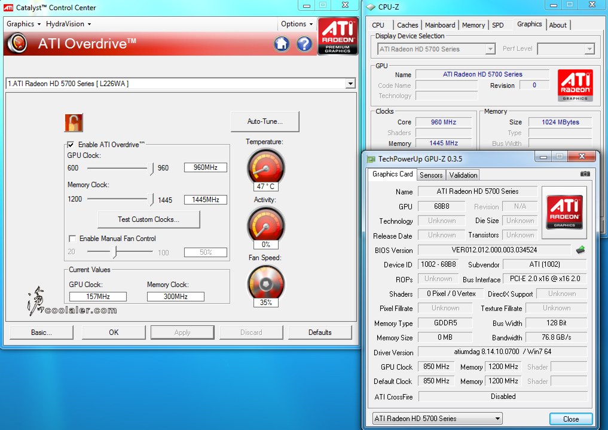Viewport: 608px width, 430px height.
Task: Switch to the Mainboard tab in CPU-Z
Action: pyautogui.click(x=440, y=25)
